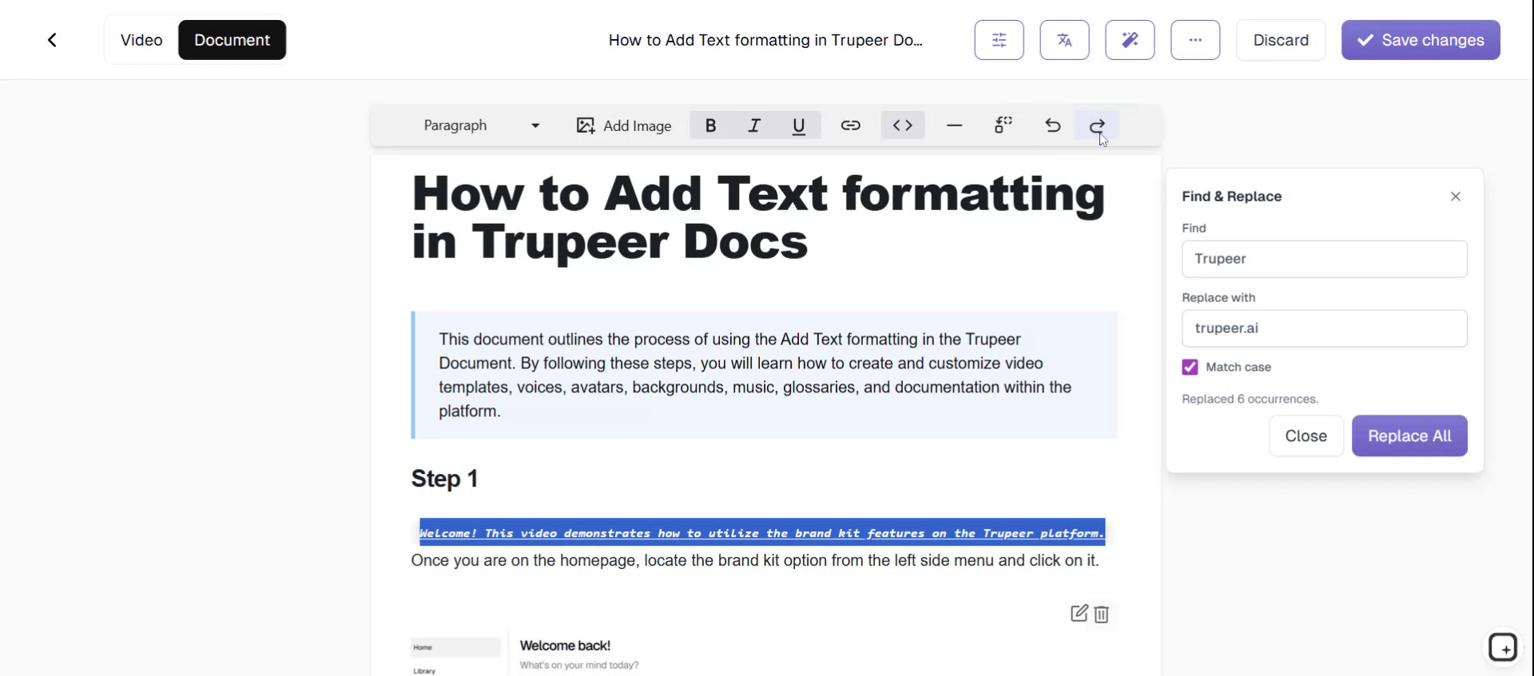Viewport: 1534px width, 676px height.
Task: Open the three-dot more options menu
Action: (x=1195, y=40)
